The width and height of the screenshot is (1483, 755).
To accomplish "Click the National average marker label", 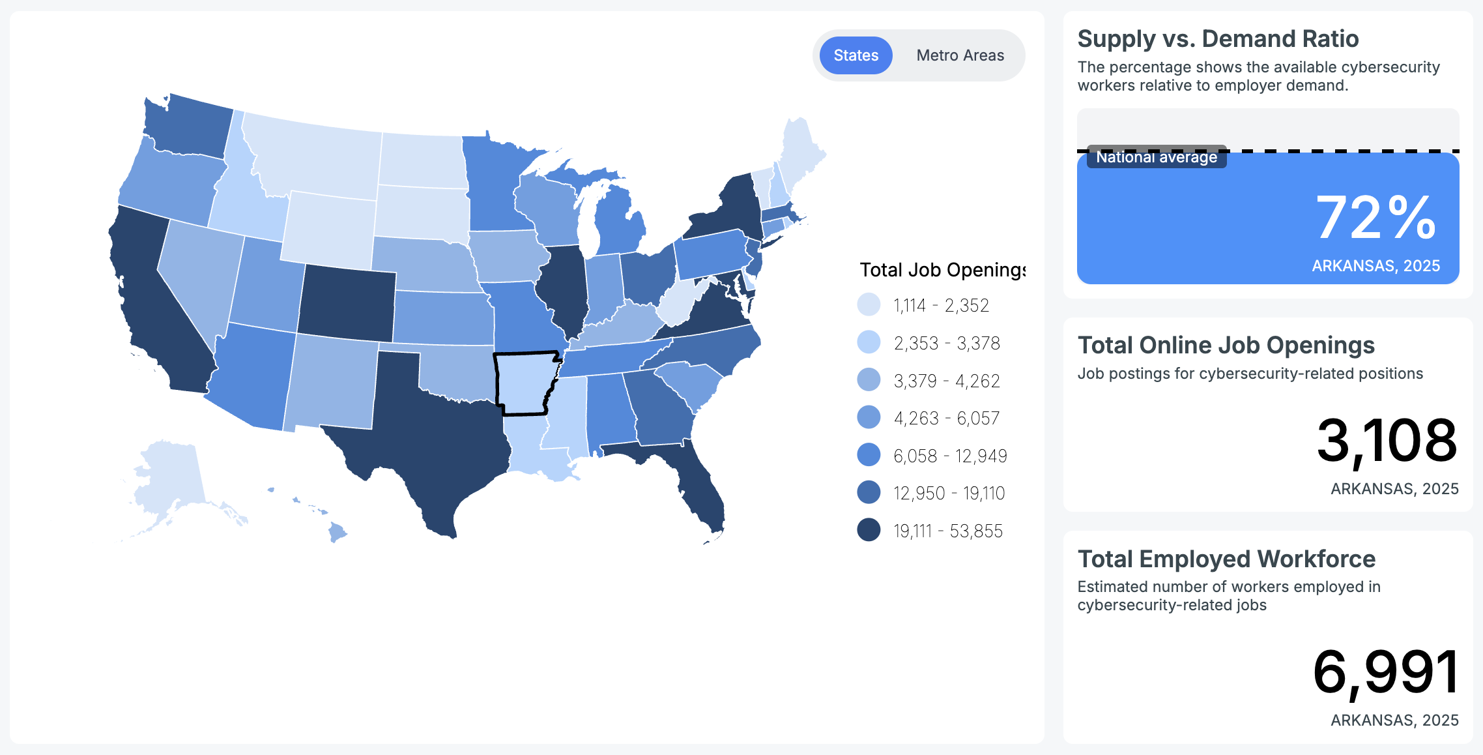I will pos(1157,157).
